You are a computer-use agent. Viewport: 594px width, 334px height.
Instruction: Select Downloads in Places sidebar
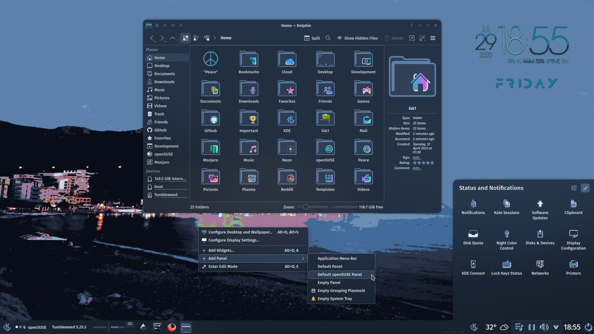pyautogui.click(x=167, y=82)
